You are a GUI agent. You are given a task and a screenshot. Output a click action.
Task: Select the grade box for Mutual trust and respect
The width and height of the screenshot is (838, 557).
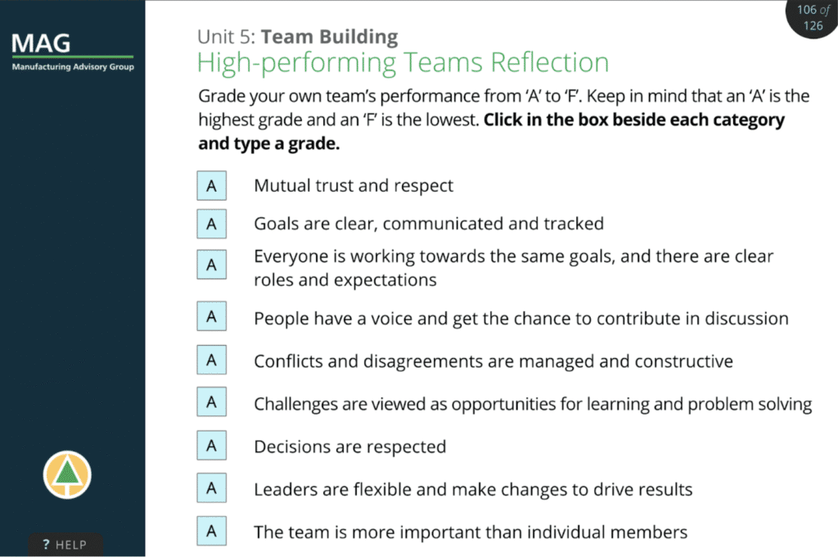[212, 186]
